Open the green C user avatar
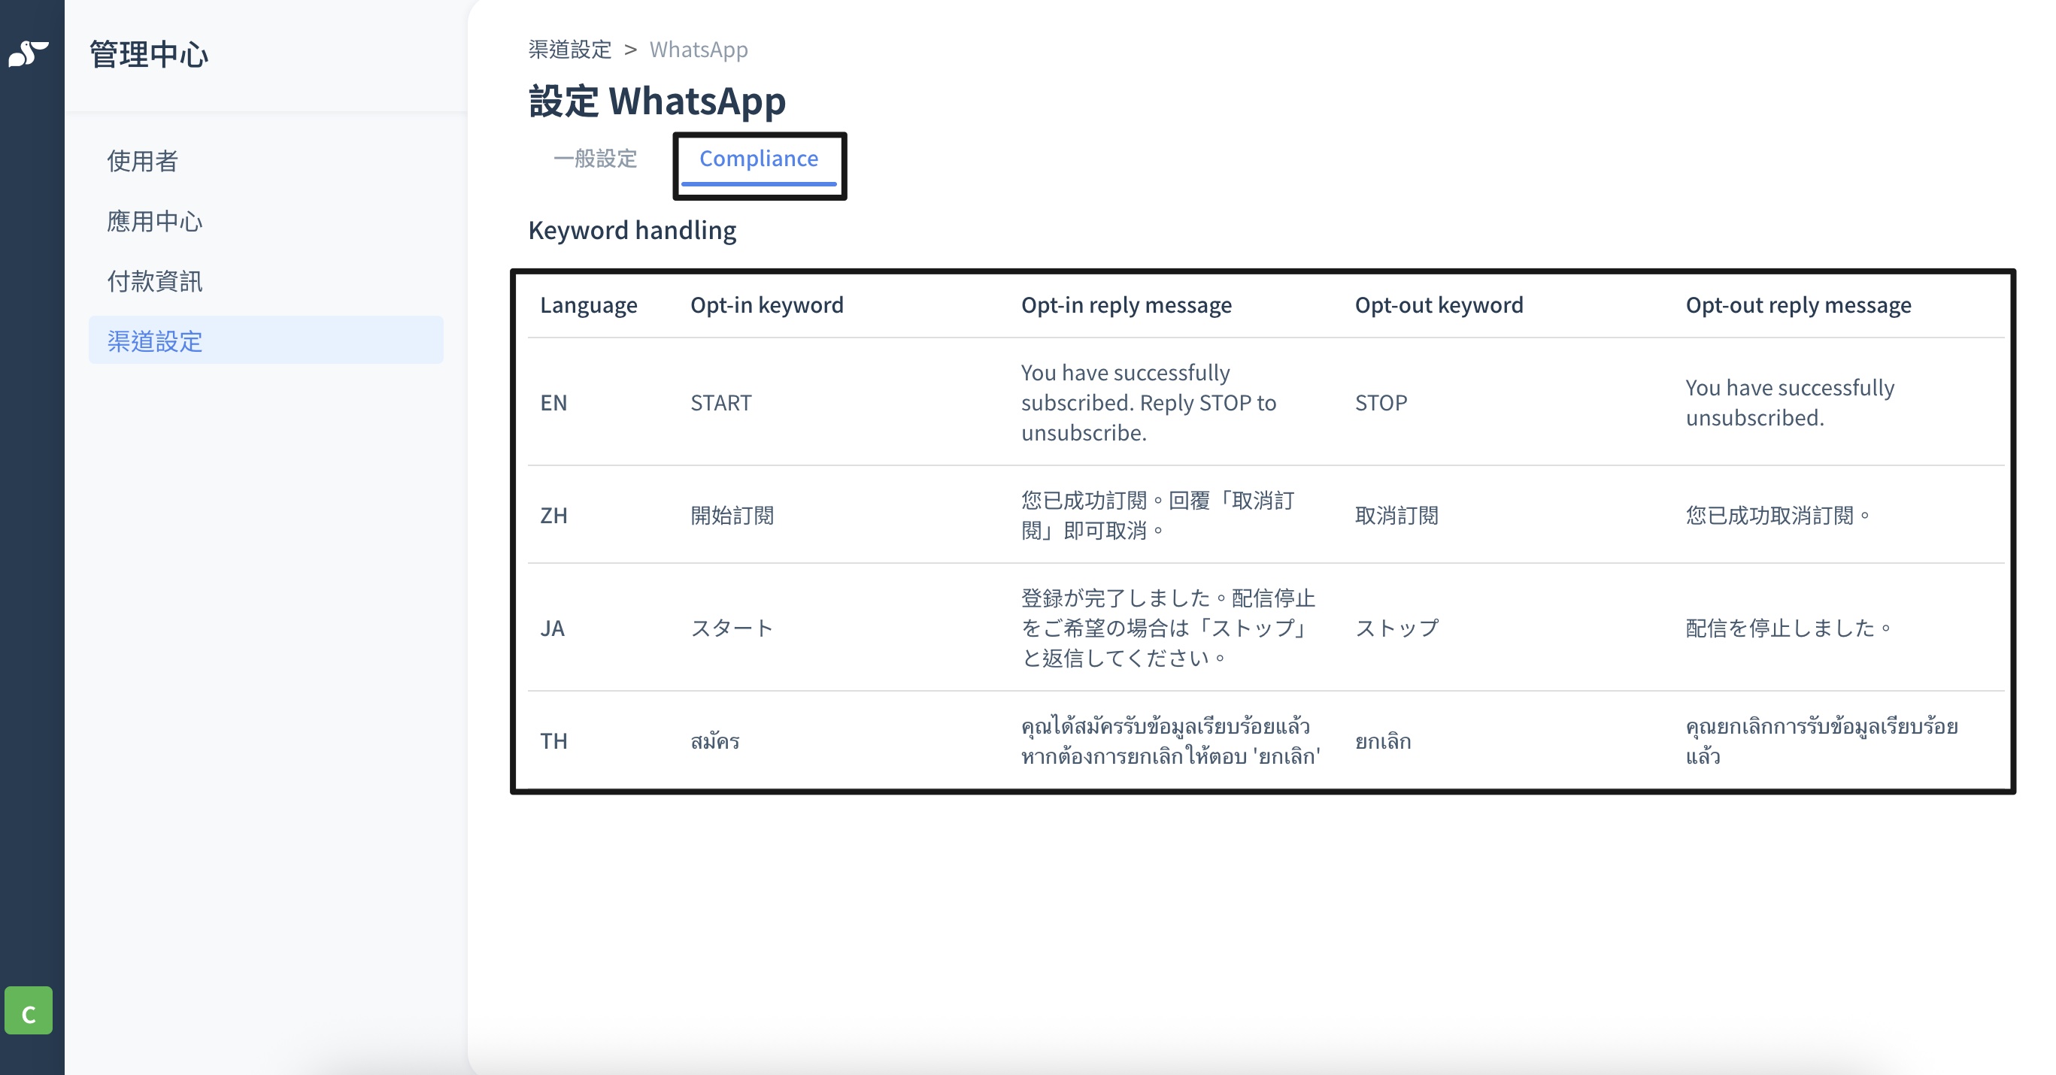This screenshot has width=2056, height=1075. pyautogui.click(x=29, y=1010)
